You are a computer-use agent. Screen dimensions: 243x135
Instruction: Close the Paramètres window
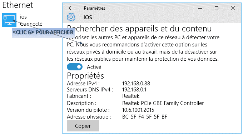[x=233, y=8]
